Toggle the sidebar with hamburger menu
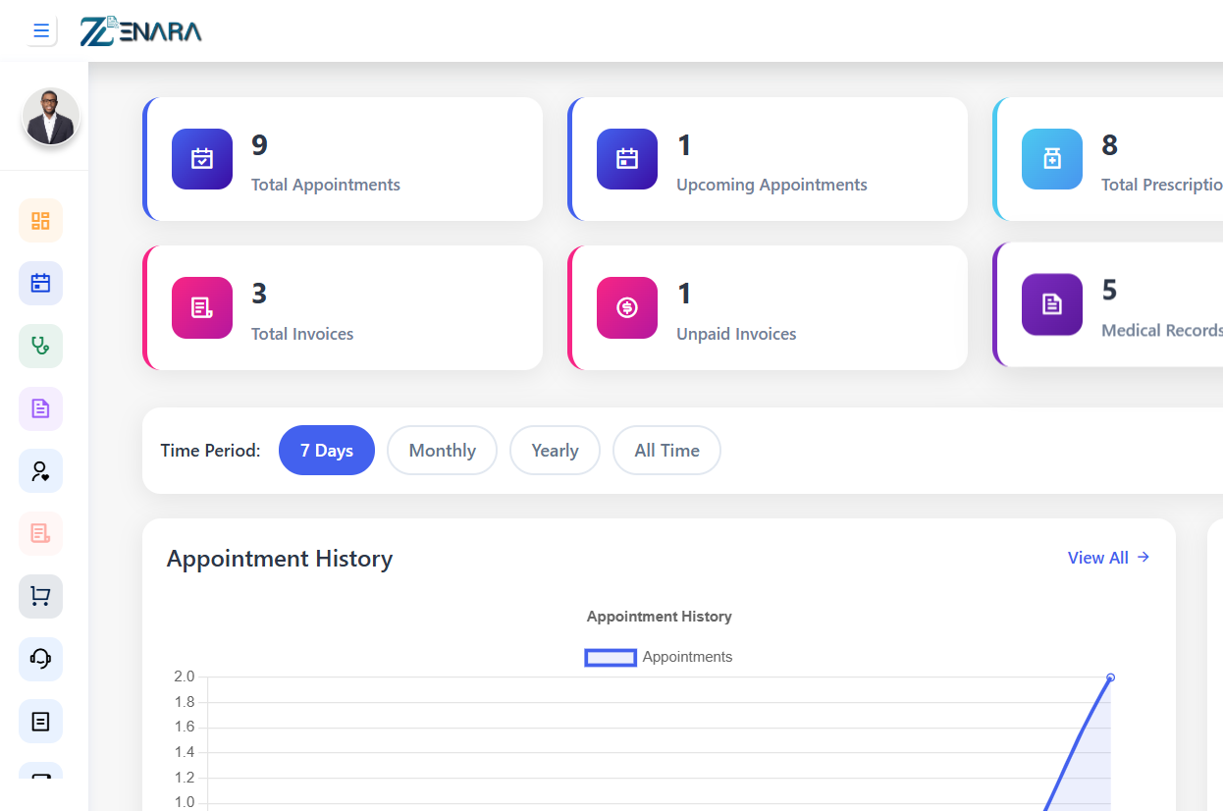 click(41, 29)
